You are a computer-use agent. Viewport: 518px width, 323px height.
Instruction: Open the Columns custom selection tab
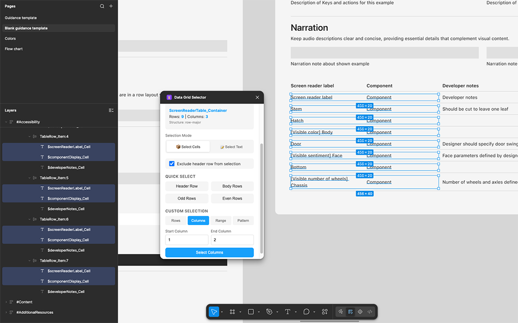[198, 221]
